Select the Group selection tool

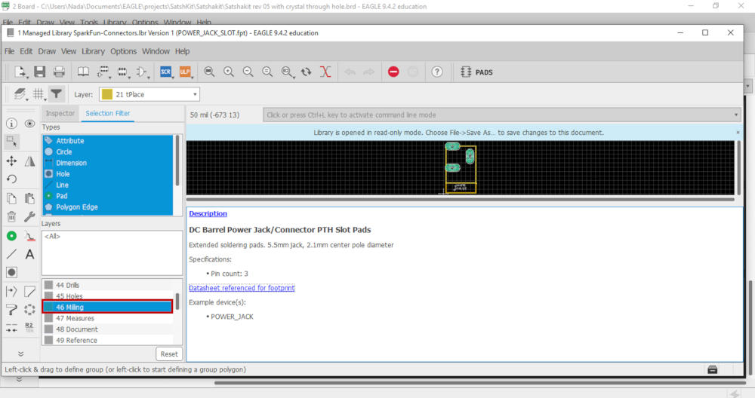11,142
